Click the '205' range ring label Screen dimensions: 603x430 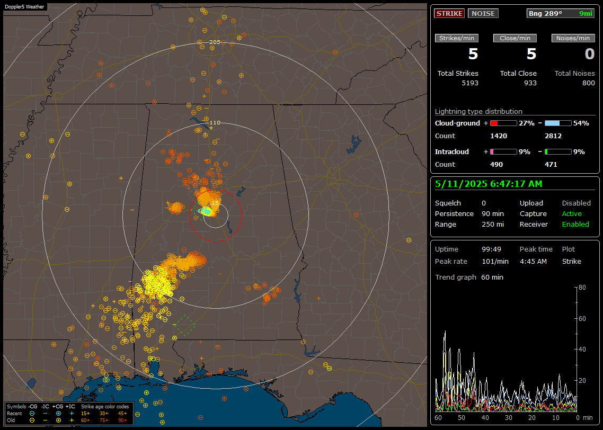click(215, 42)
